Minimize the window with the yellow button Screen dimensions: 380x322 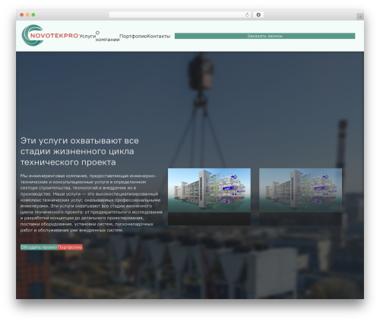27,14
